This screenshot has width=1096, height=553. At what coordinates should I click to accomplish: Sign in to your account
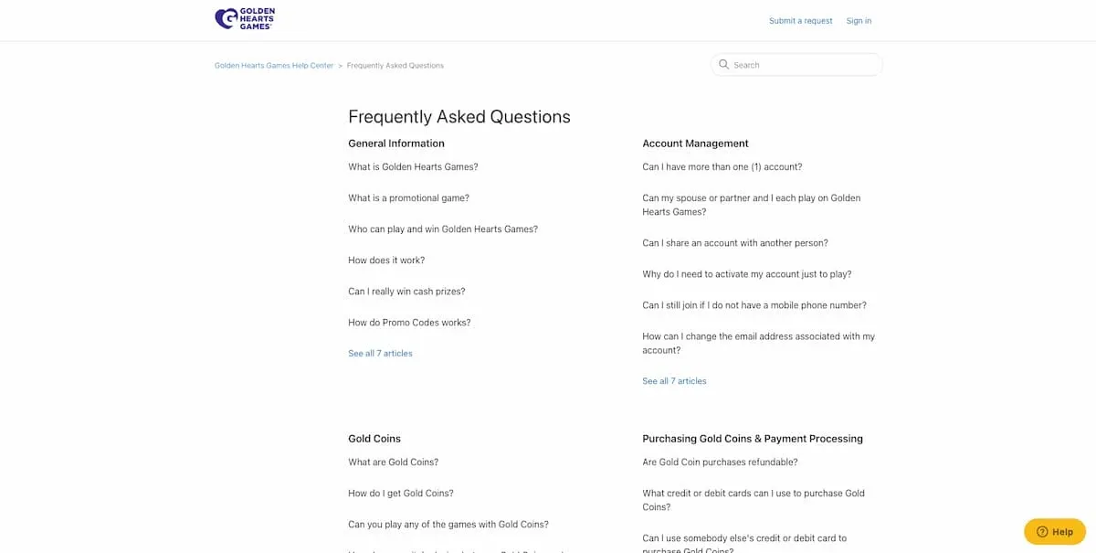point(859,20)
